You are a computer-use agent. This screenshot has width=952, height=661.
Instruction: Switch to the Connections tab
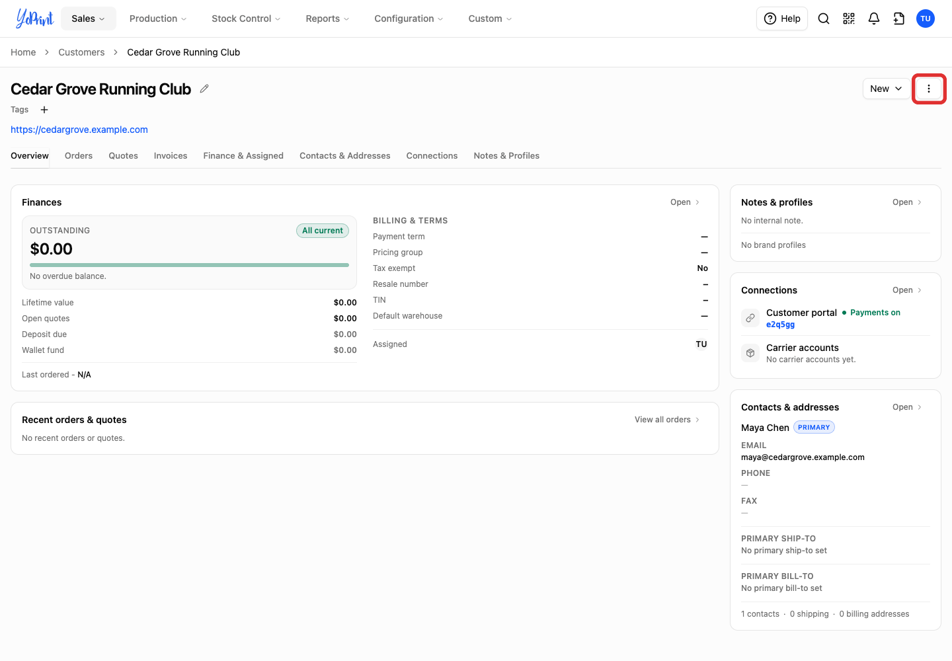tap(432, 155)
